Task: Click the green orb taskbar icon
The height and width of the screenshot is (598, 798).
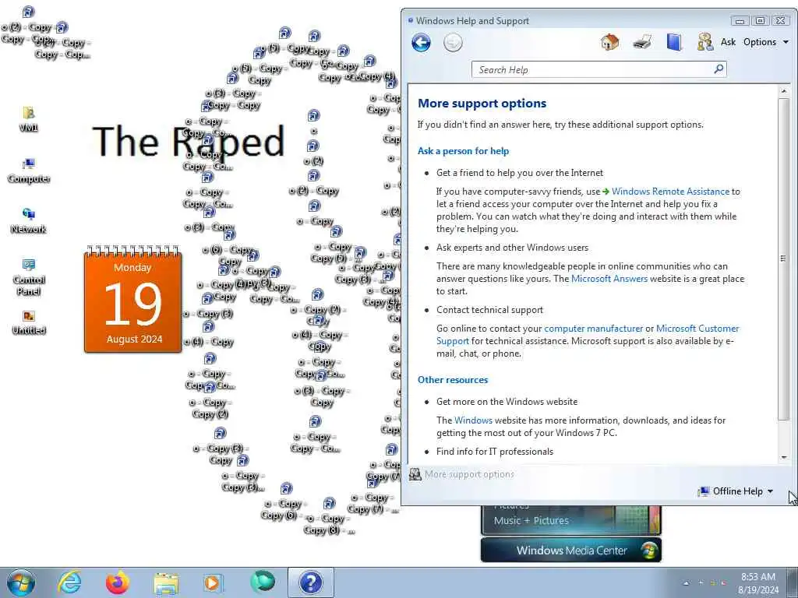Action: (262, 582)
